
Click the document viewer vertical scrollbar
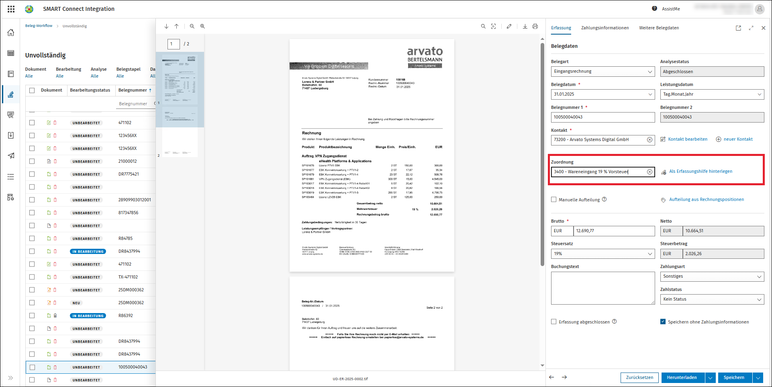tap(542, 154)
